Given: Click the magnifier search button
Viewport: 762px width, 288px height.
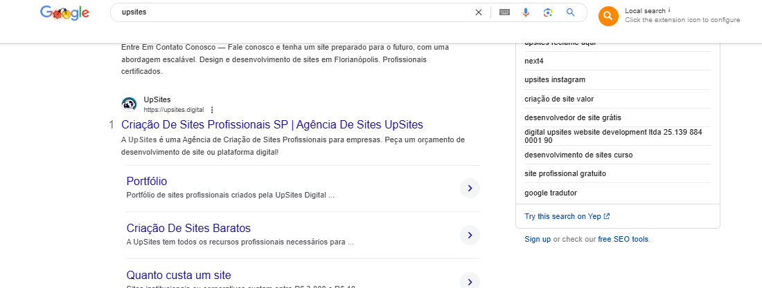Looking at the screenshot, I should [x=571, y=12].
